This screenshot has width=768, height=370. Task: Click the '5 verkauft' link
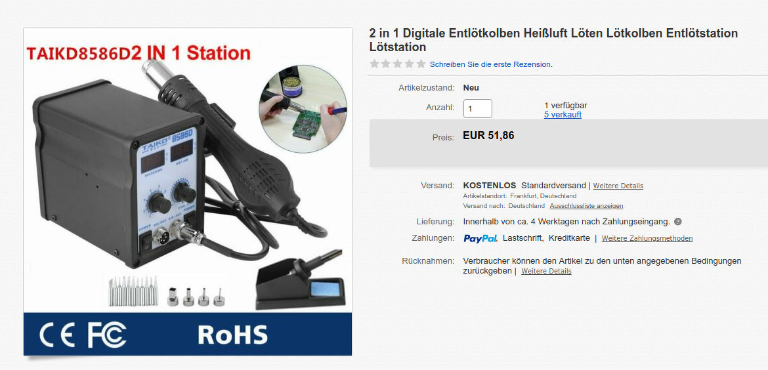(563, 115)
